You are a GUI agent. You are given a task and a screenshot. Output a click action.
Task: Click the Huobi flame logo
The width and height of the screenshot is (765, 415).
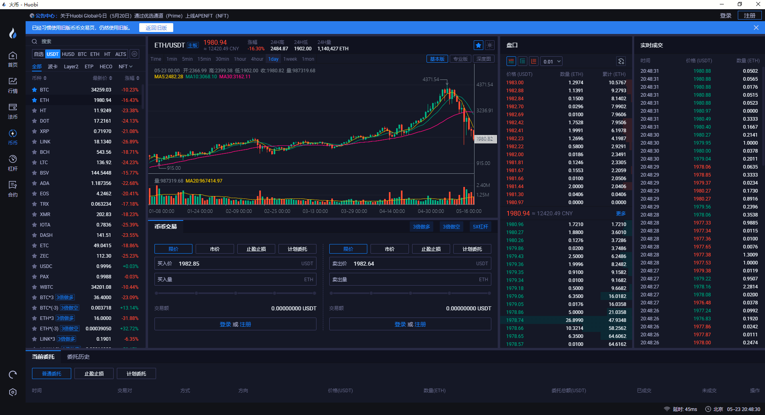click(13, 33)
